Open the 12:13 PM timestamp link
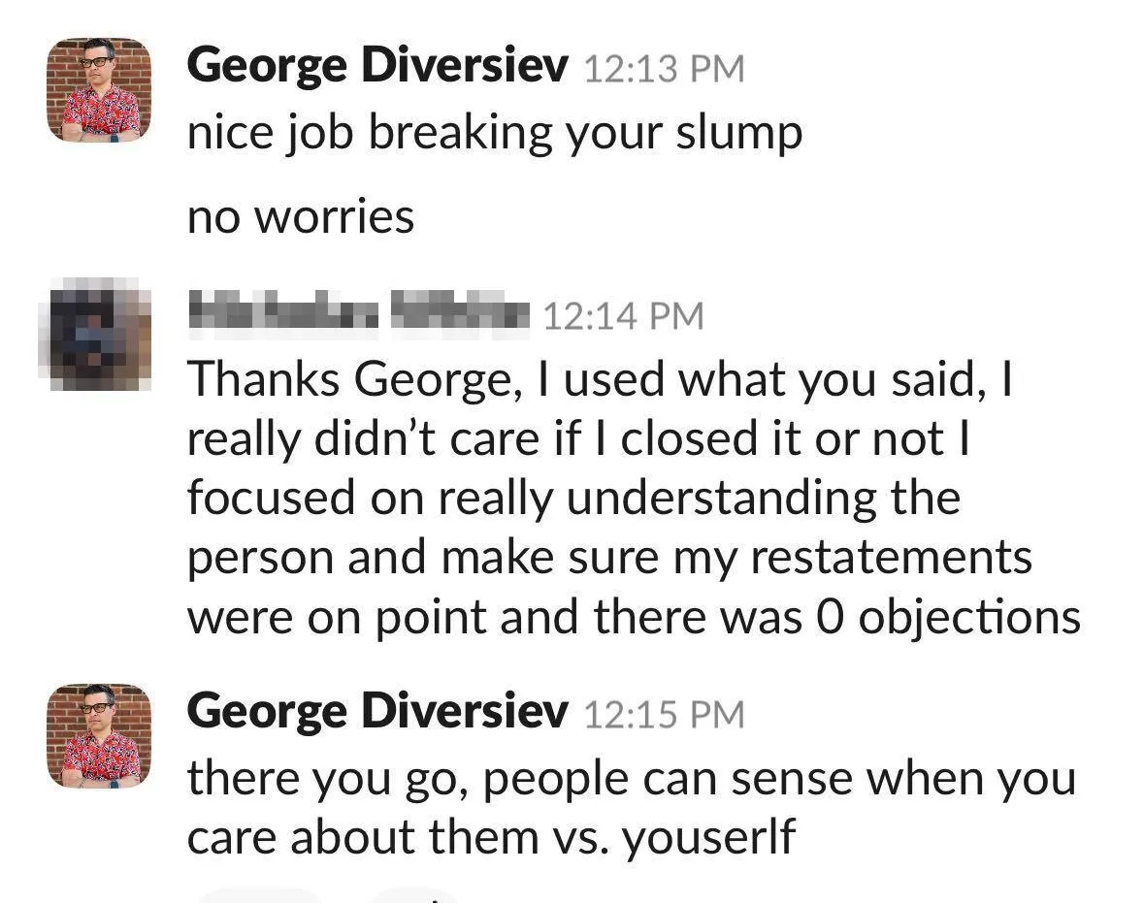The height and width of the screenshot is (903, 1144). tap(664, 69)
